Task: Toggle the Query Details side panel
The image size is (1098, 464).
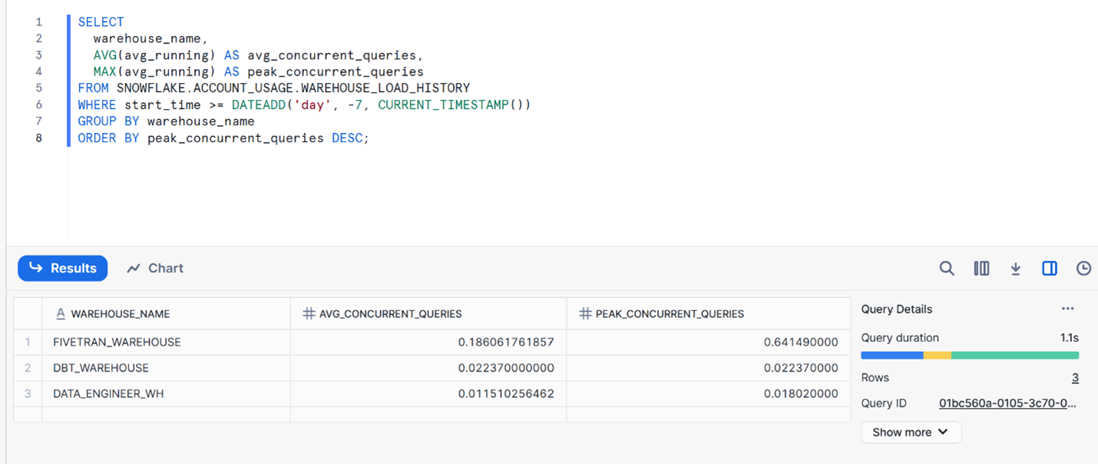Action: pyautogui.click(x=1050, y=268)
